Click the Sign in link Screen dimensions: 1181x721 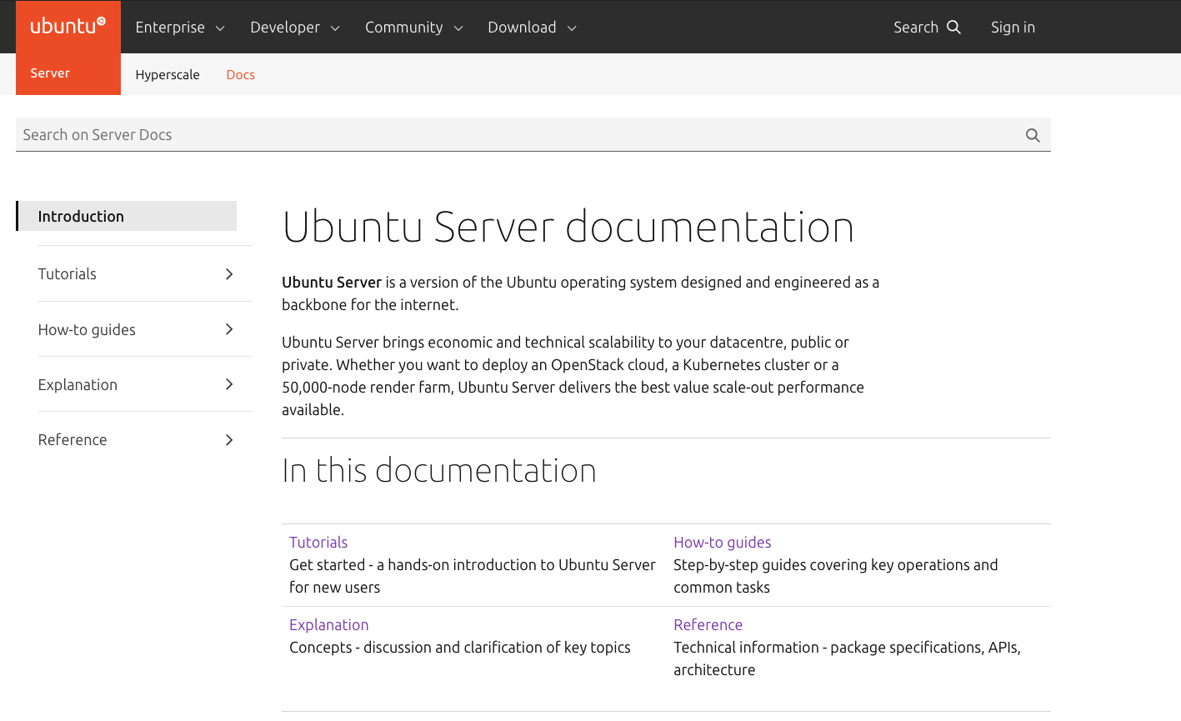(1012, 27)
